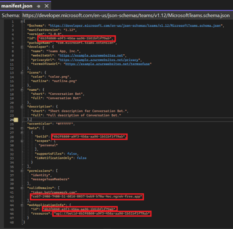Click the "Teams App, Inc." value
Image resolution: width=233 pixels, height=229 pixels.
click(63, 51)
